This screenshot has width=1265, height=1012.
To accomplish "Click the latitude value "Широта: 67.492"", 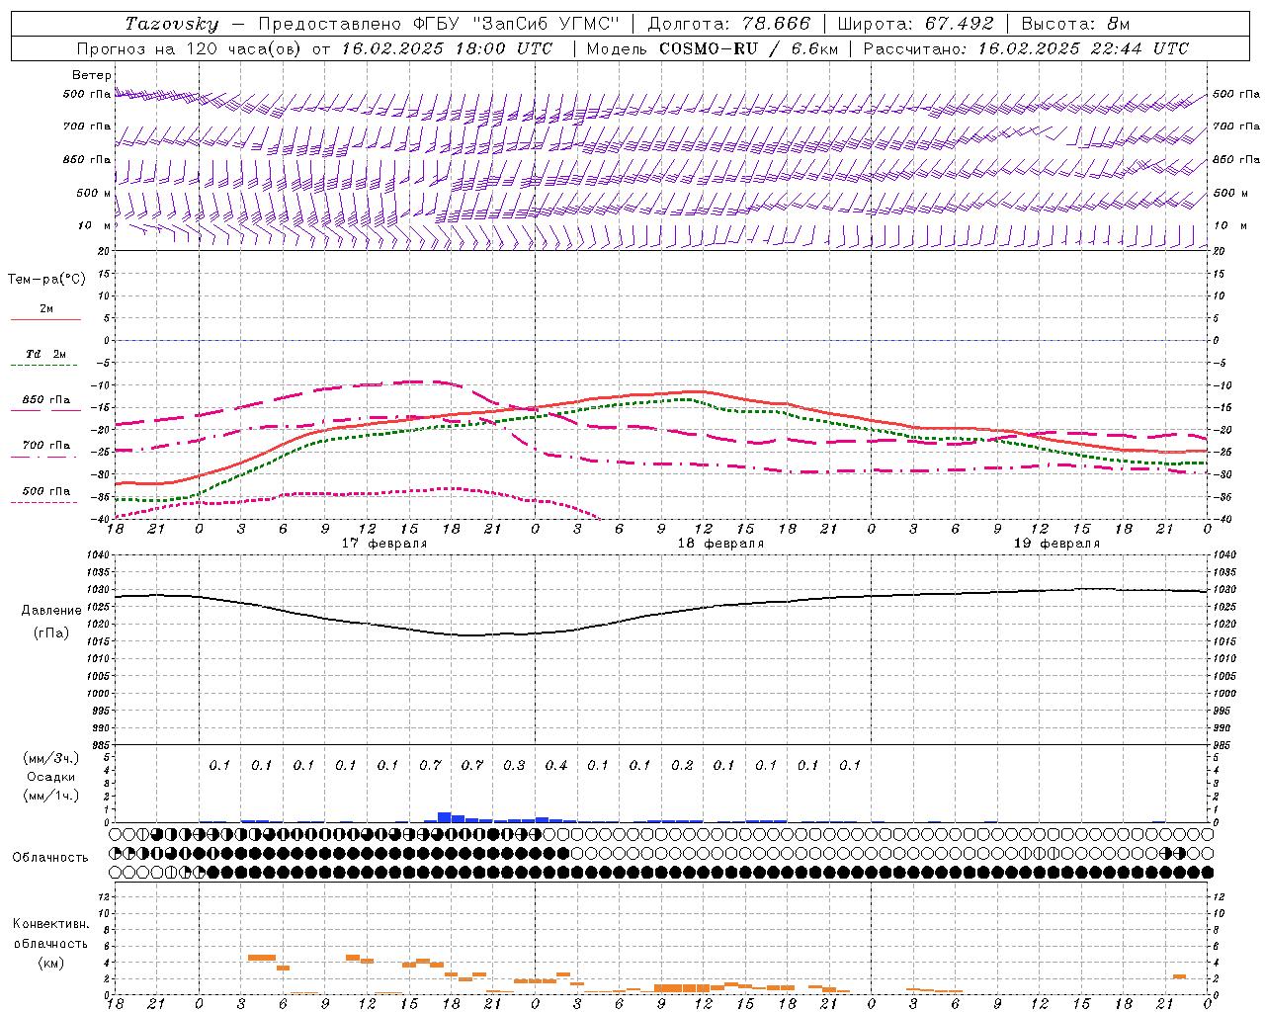I will (915, 24).
